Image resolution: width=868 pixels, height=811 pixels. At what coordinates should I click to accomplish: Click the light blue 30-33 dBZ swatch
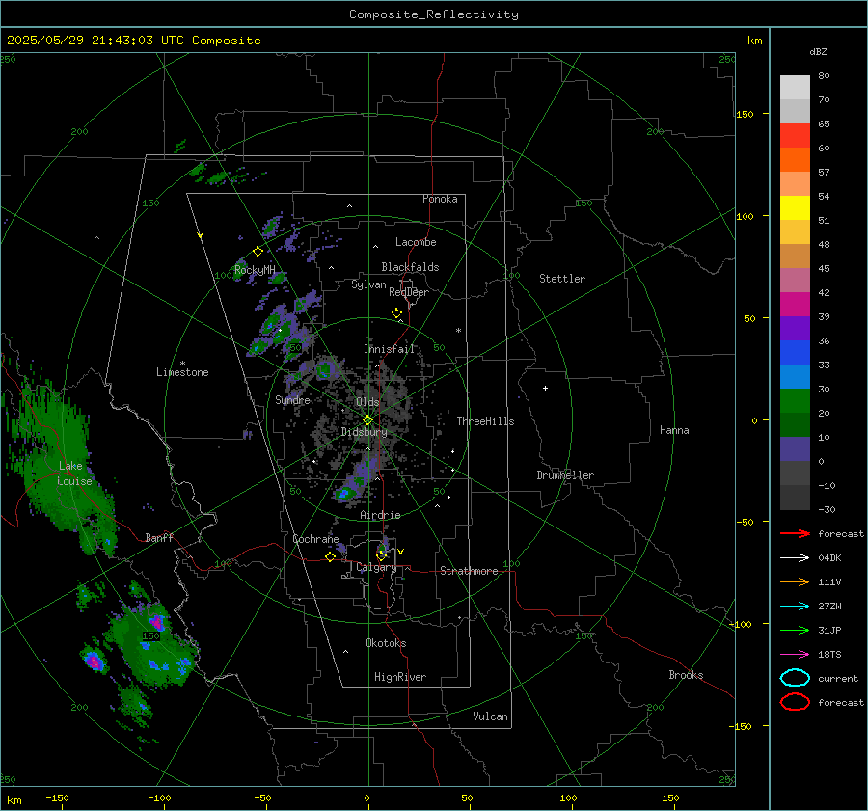(x=795, y=376)
